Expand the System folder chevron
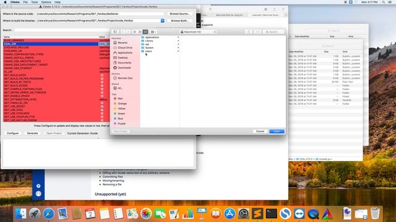The height and width of the screenshot is (222, 396). click(x=178, y=47)
